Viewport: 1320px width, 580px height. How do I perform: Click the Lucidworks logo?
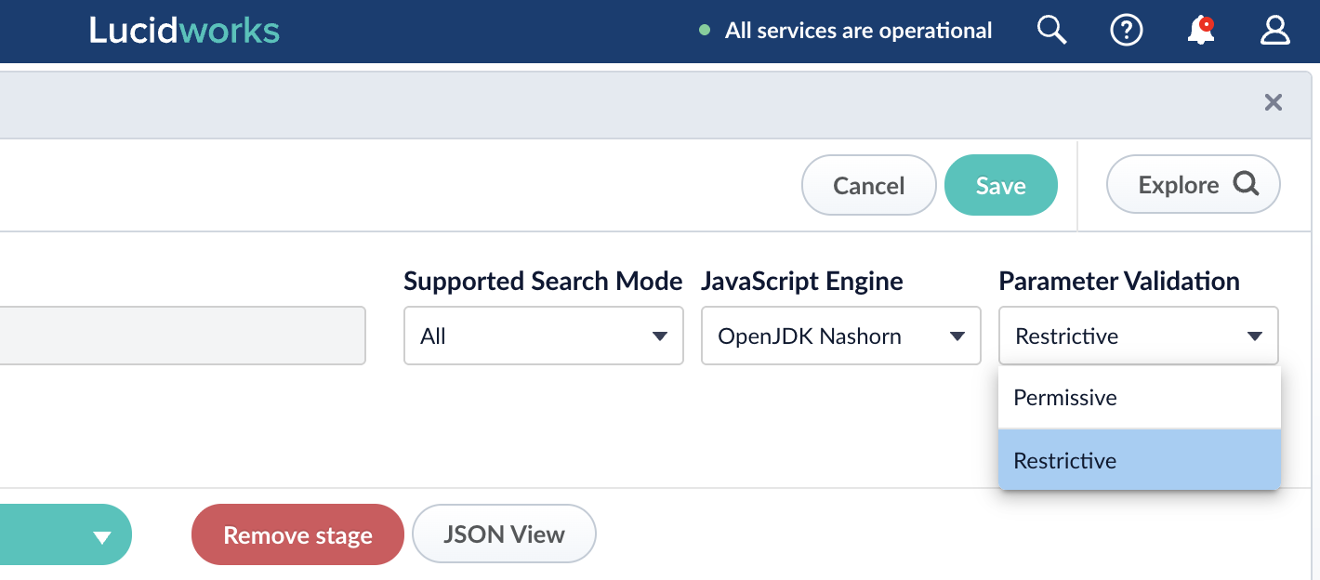pos(183,29)
